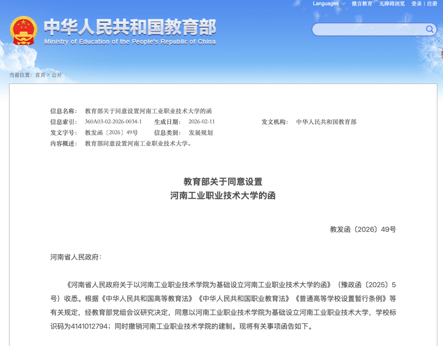443x346 pixels.
Task: Click 登录 to sign in
Action: (416, 4)
